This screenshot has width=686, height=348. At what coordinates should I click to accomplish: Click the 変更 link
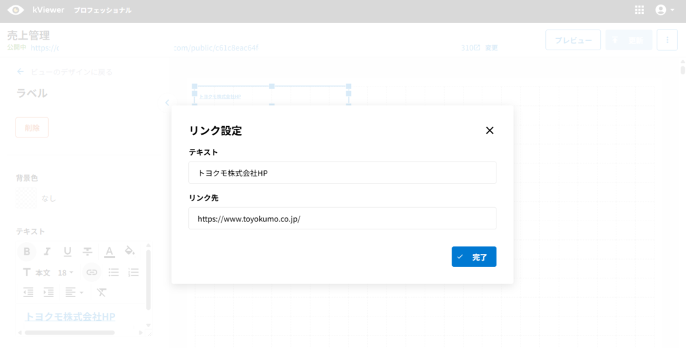[491, 48]
